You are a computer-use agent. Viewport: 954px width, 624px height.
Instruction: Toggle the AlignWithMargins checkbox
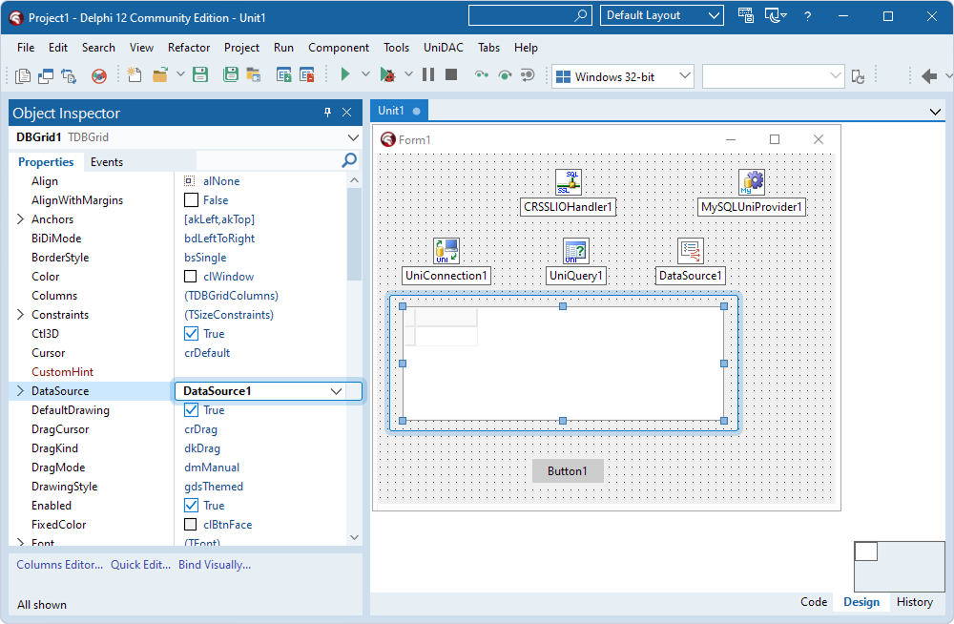click(x=191, y=199)
